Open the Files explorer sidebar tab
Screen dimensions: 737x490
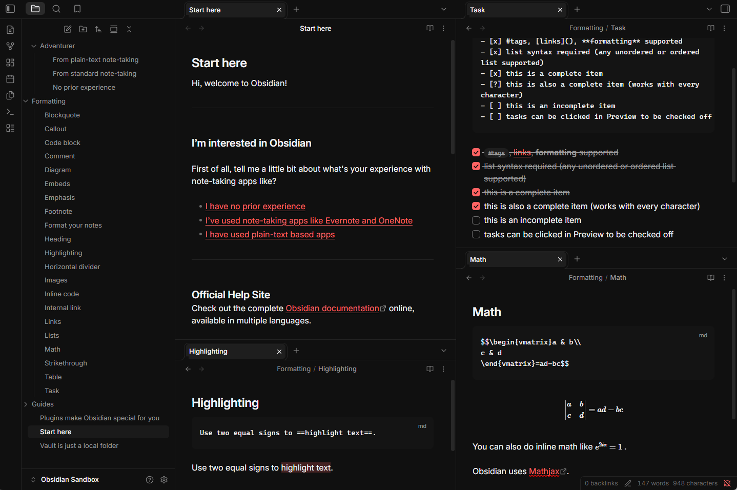35,9
